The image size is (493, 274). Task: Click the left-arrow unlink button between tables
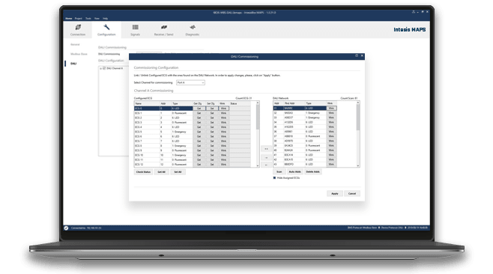[266, 165]
